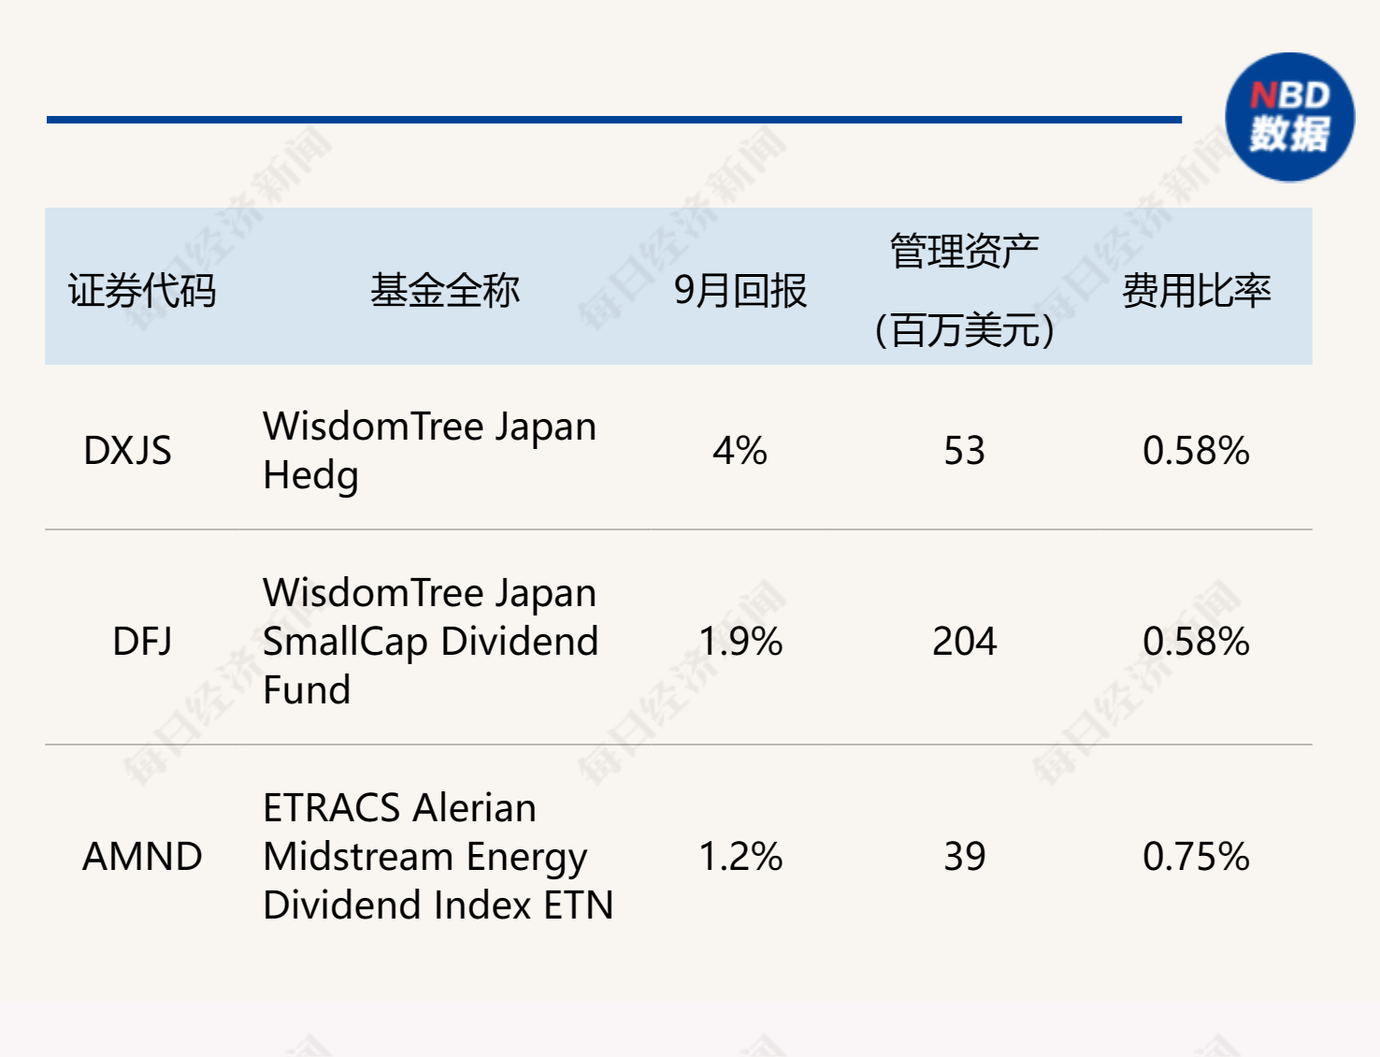Click the 费用比率 column header

tap(1196, 291)
